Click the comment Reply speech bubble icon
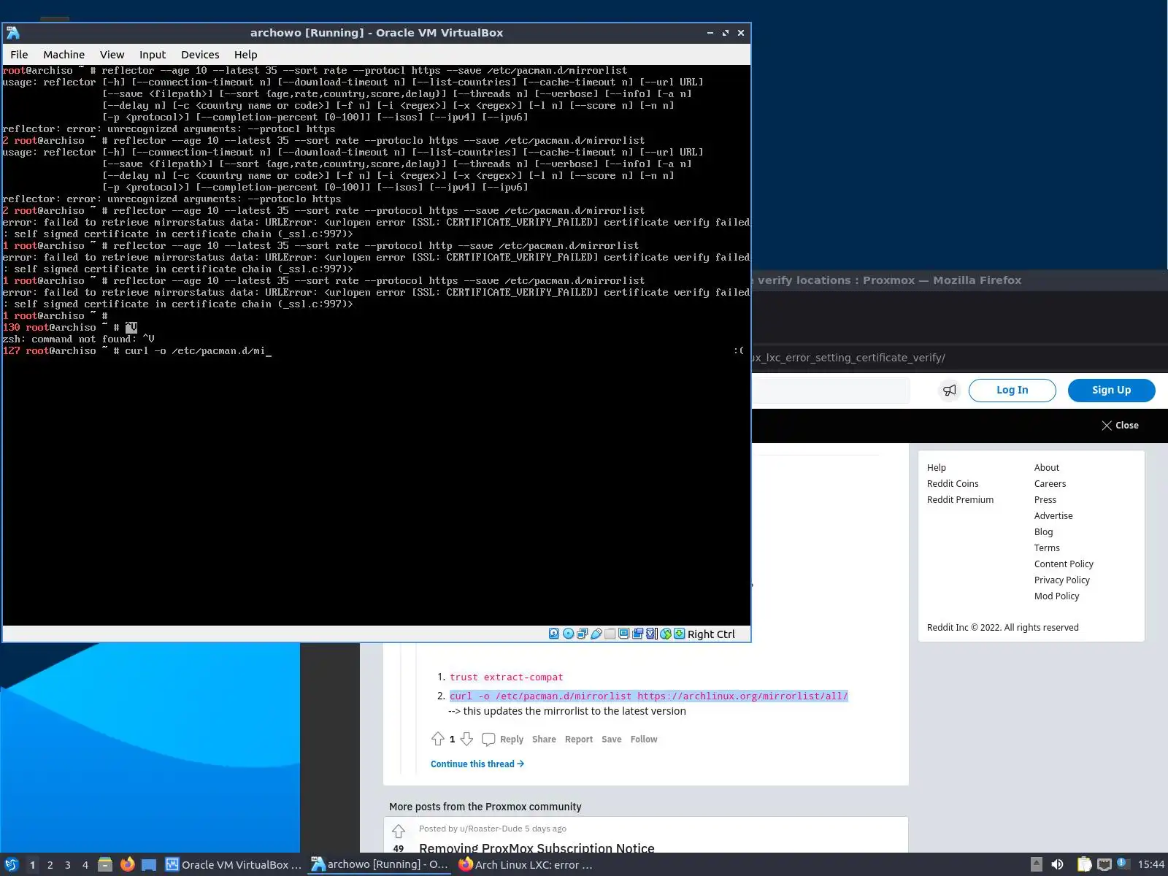This screenshot has height=876, width=1168. (488, 739)
